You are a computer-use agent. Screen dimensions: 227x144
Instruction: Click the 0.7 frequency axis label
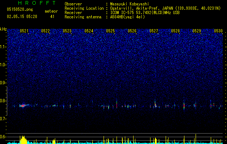(3, 119)
